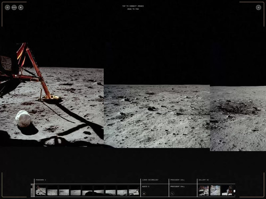266x199 pixels.
Task: Click the audio icon under Lunar Seismology
Action: pyautogui.click(x=144, y=194)
